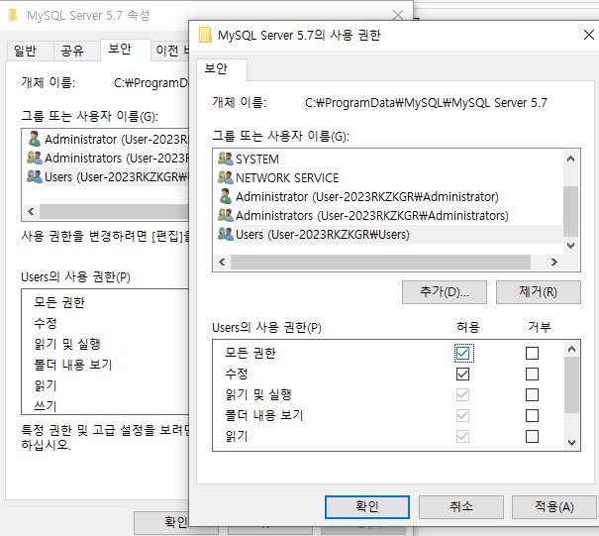This screenshot has height=536, width=599.
Task: Close the permissions dialog
Action: pyautogui.click(x=589, y=35)
